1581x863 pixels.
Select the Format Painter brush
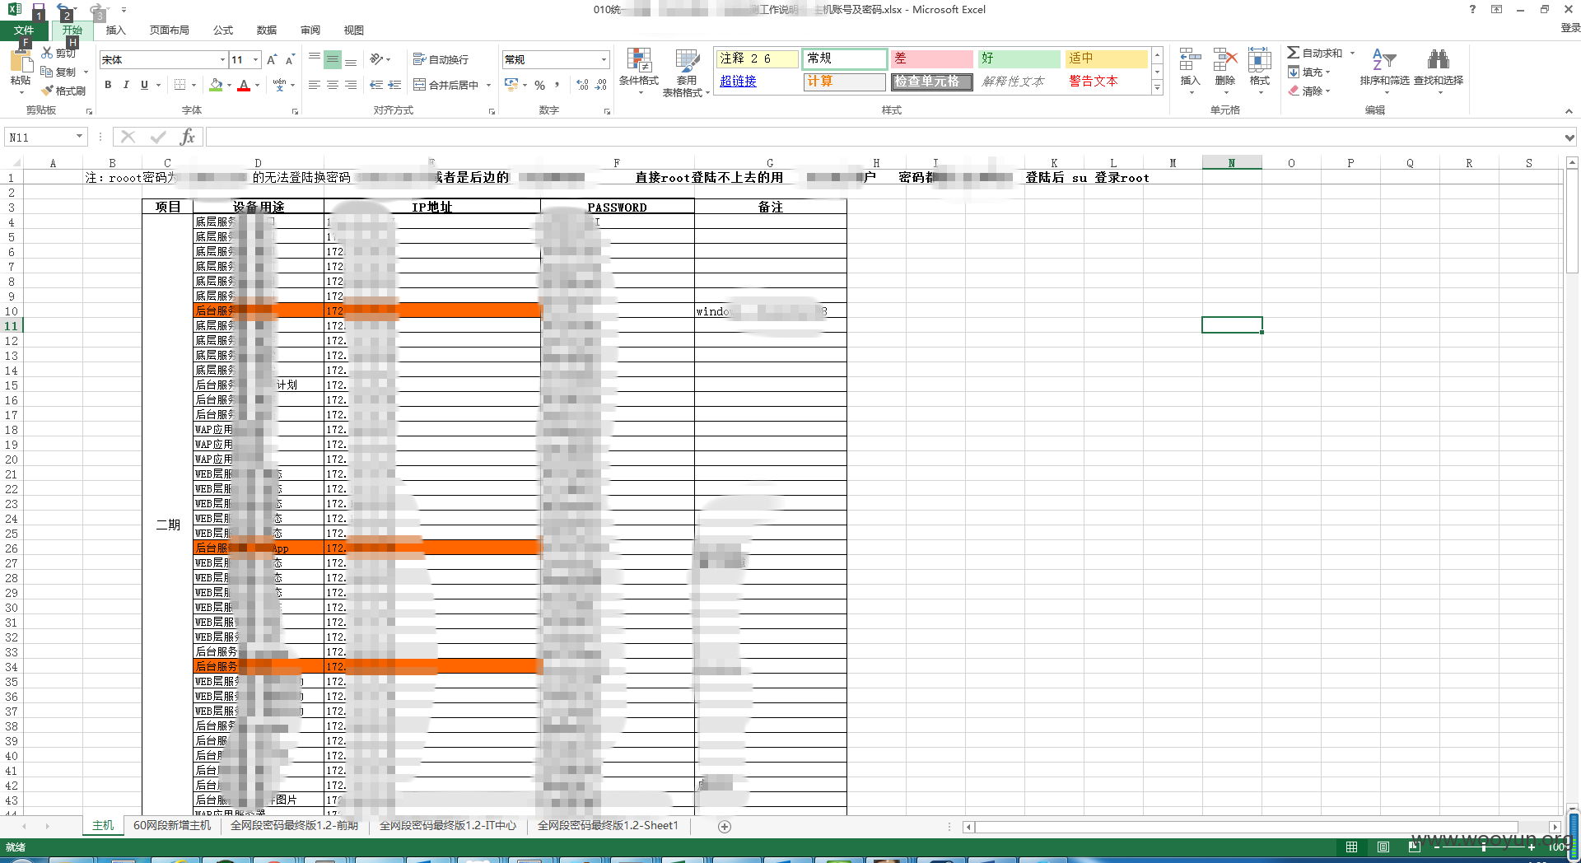[48, 91]
